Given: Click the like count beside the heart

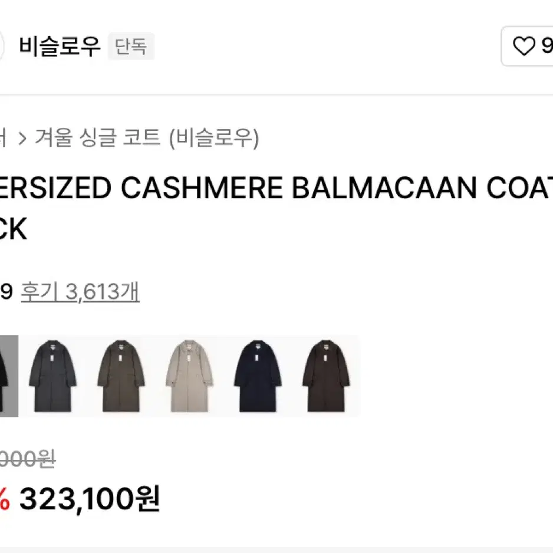Looking at the screenshot, I should click(x=547, y=46).
